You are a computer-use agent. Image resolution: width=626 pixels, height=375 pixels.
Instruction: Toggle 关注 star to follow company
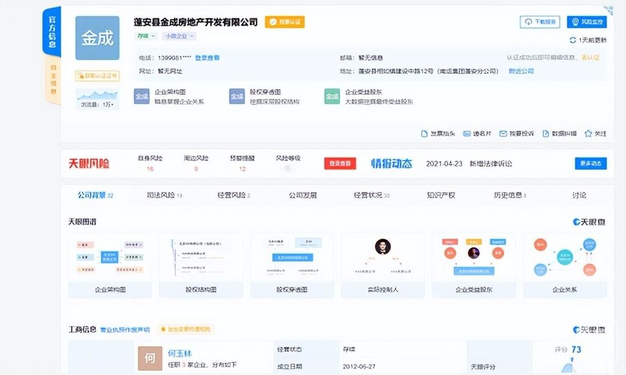[x=588, y=133]
